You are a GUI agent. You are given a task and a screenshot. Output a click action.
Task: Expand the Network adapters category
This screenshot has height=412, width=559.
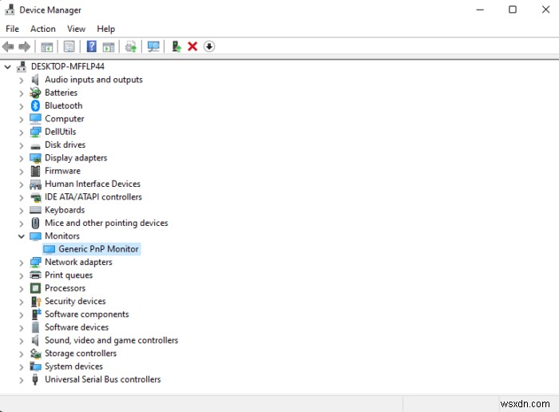tap(22, 263)
